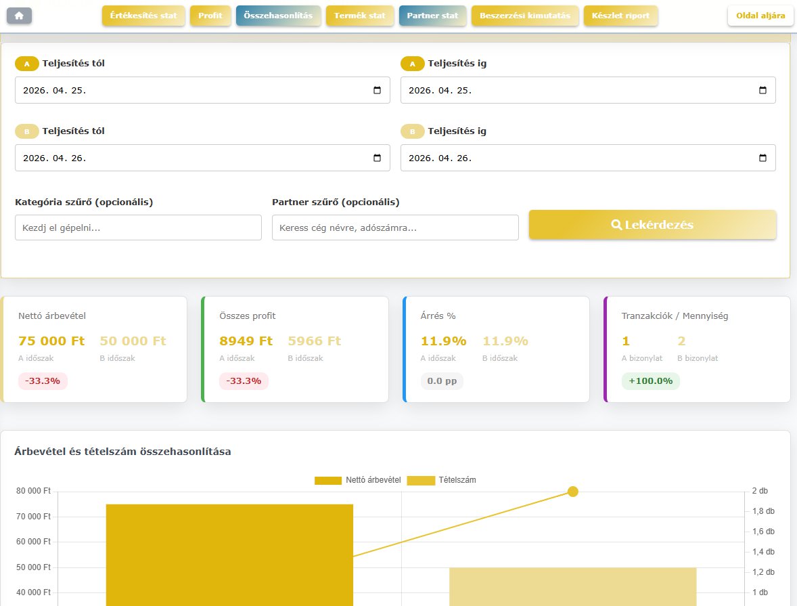The width and height of the screenshot is (797, 606).
Task: Switch to the Partner stat tab
Action: click(x=432, y=14)
